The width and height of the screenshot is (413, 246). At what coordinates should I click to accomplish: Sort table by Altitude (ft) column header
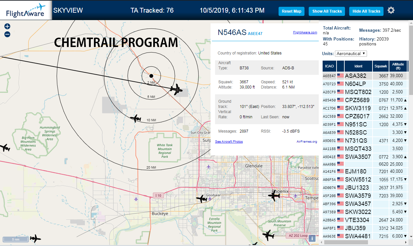click(398, 66)
